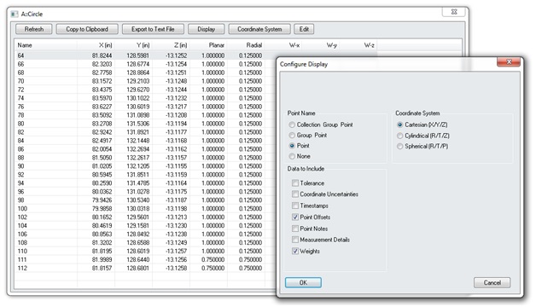Click the Refresh button
The width and height of the screenshot is (536, 307).
point(34,29)
